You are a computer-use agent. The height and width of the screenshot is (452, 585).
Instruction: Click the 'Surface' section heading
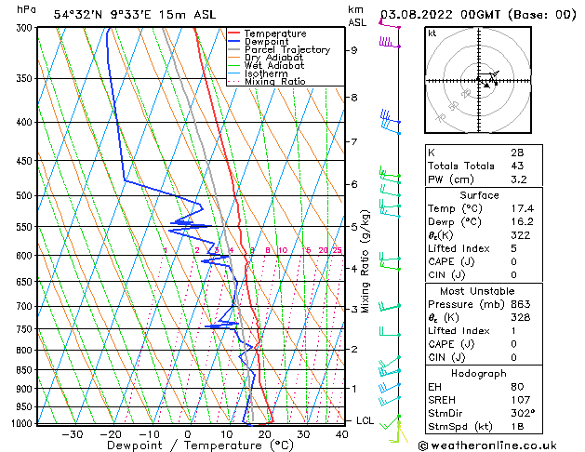479,195
